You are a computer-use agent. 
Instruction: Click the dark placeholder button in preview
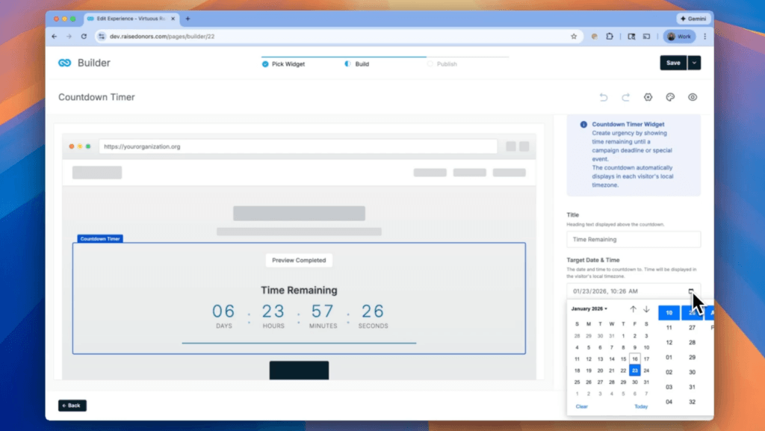(x=299, y=370)
